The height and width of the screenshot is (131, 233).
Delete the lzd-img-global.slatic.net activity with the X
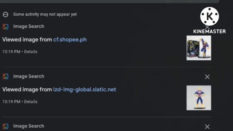[207, 77]
